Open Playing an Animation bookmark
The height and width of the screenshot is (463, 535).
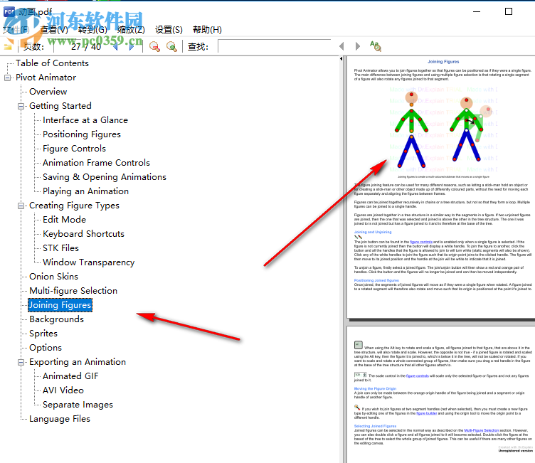[x=85, y=191]
